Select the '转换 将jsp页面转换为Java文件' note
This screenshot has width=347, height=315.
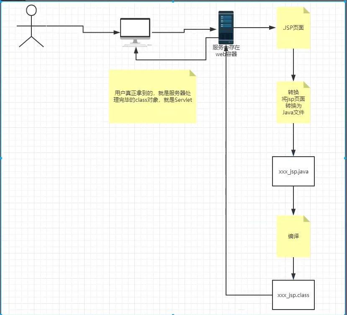293,102
